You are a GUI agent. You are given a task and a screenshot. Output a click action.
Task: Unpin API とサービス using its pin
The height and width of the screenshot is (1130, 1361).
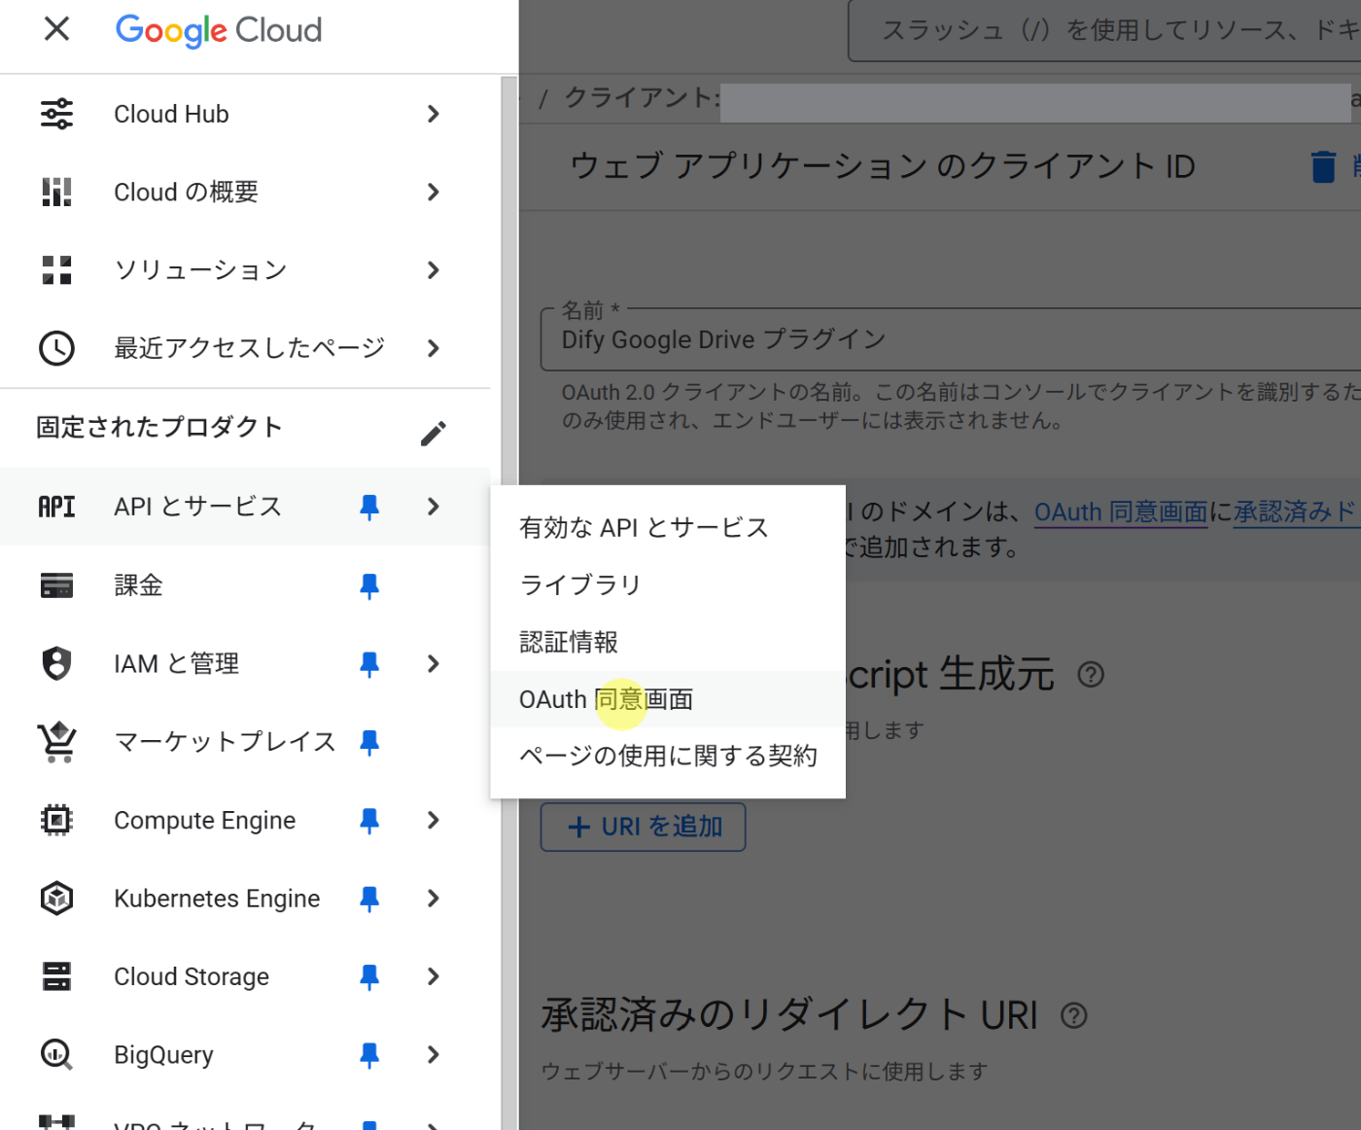click(x=369, y=507)
